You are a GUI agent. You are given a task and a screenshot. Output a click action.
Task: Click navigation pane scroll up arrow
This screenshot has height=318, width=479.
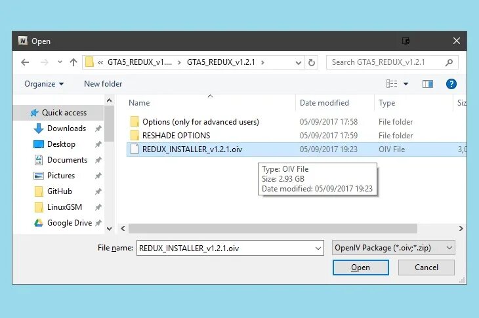tap(110, 100)
